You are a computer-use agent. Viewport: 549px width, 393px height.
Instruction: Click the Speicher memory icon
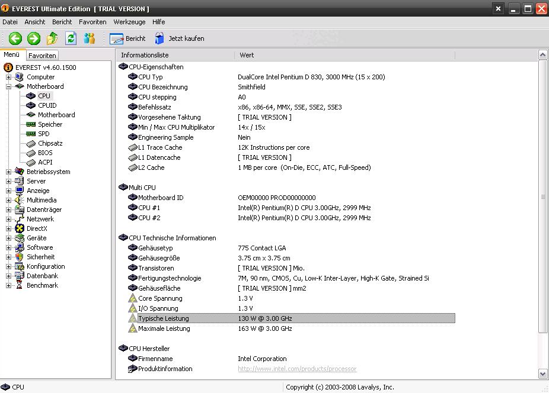(x=31, y=124)
